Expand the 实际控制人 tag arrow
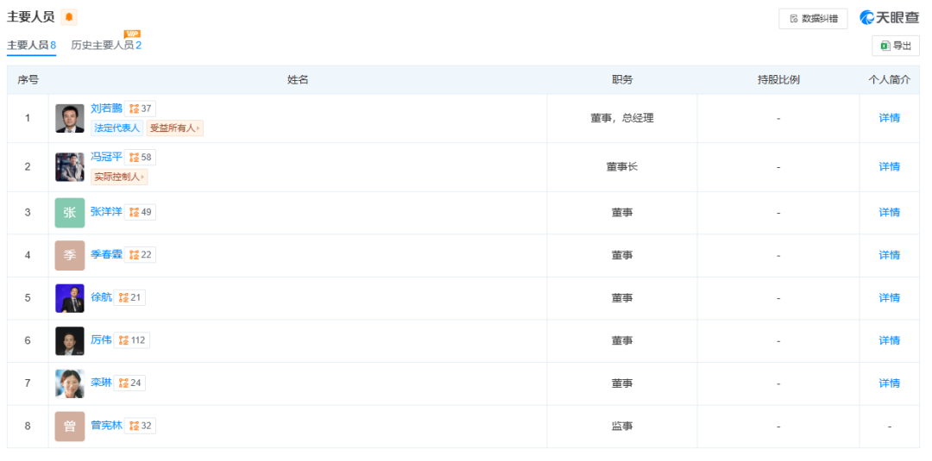The height and width of the screenshot is (461, 932). point(142,177)
